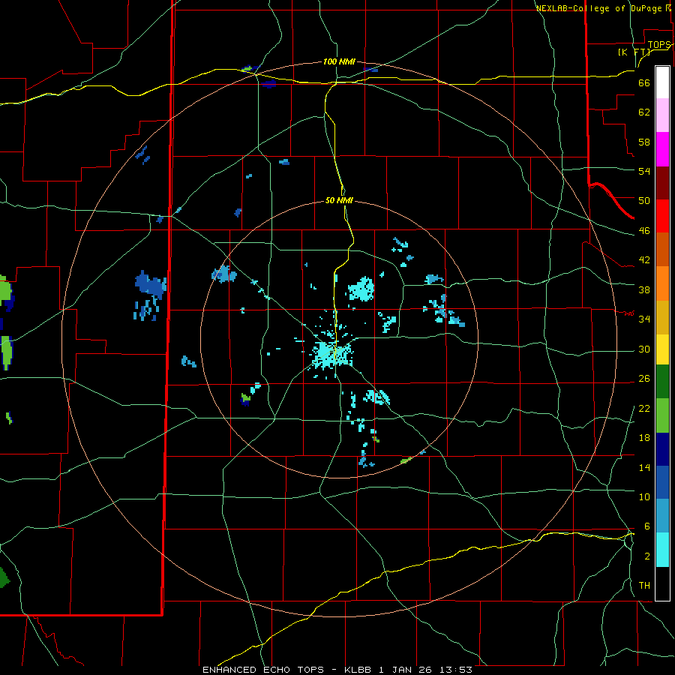Click the '14' legend value
Viewport: 675px width, 675px height.
pyautogui.click(x=644, y=467)
